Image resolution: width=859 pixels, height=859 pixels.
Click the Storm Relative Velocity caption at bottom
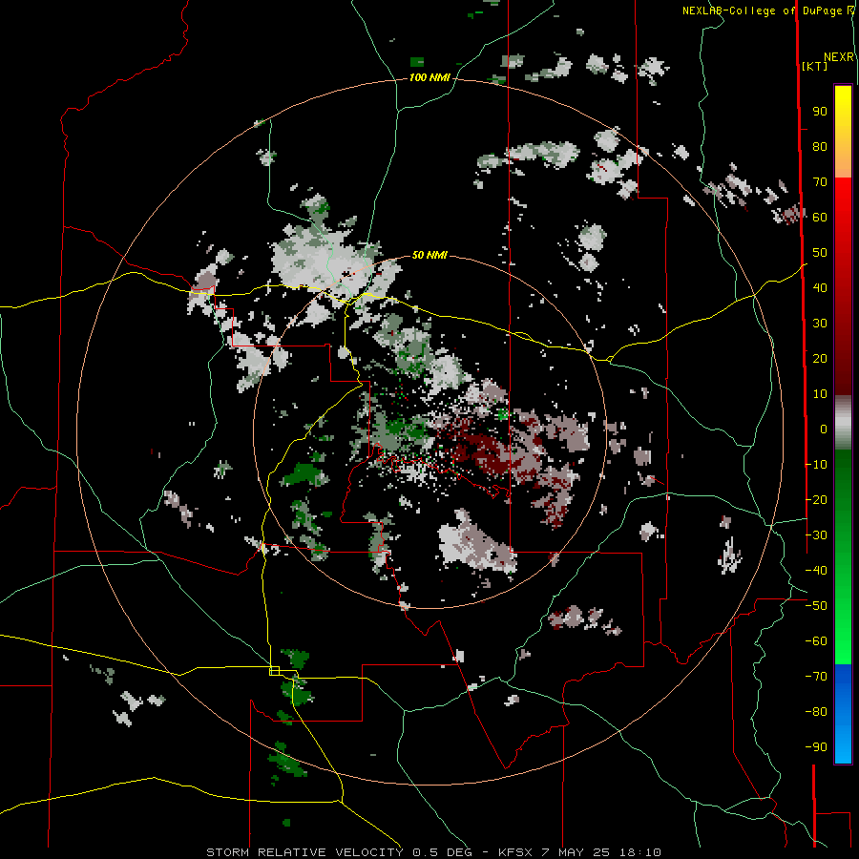tap(434, 852)
